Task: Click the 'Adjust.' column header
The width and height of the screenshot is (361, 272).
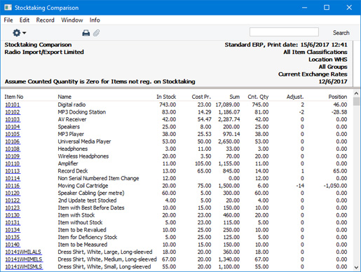Action: 295,97
